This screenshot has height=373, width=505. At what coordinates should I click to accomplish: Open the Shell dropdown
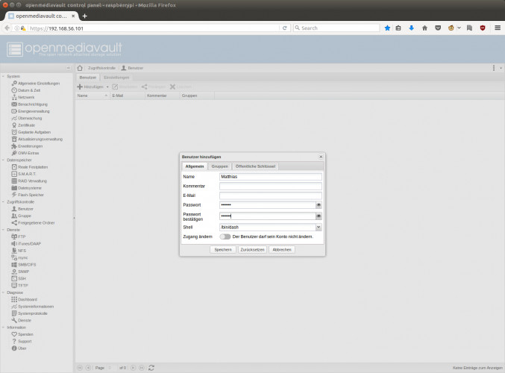[319, 227]
